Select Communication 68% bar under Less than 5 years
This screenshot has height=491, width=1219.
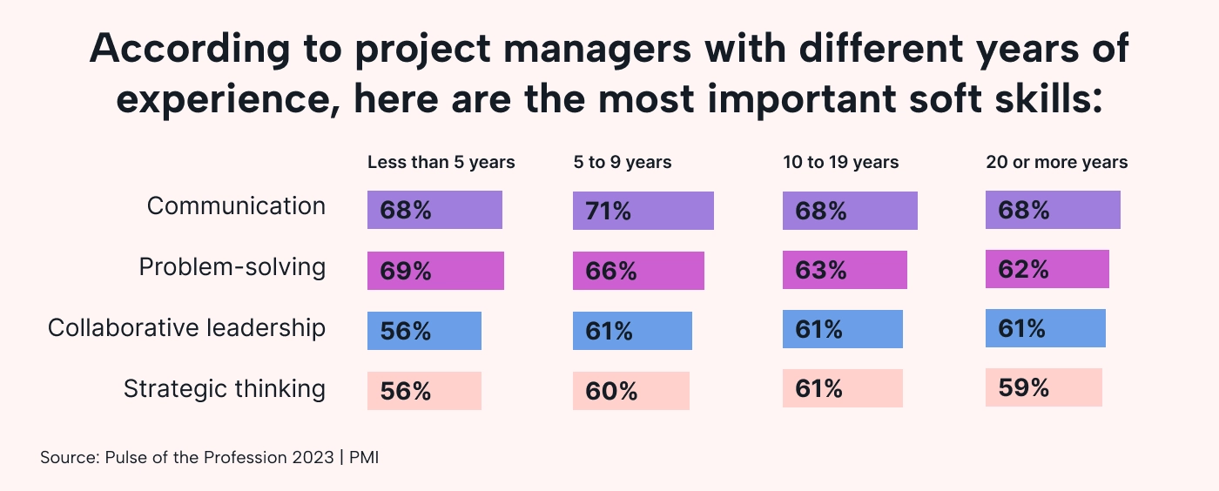[x=434, y=210]
